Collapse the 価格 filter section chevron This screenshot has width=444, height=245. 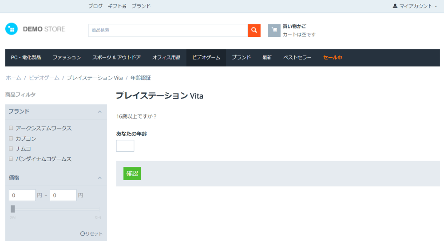pyautogui.click(x=99, y=178)
